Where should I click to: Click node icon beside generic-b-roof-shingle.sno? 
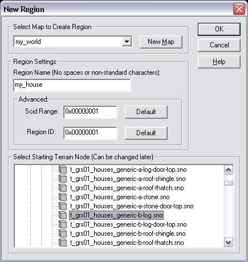point(63,233)
